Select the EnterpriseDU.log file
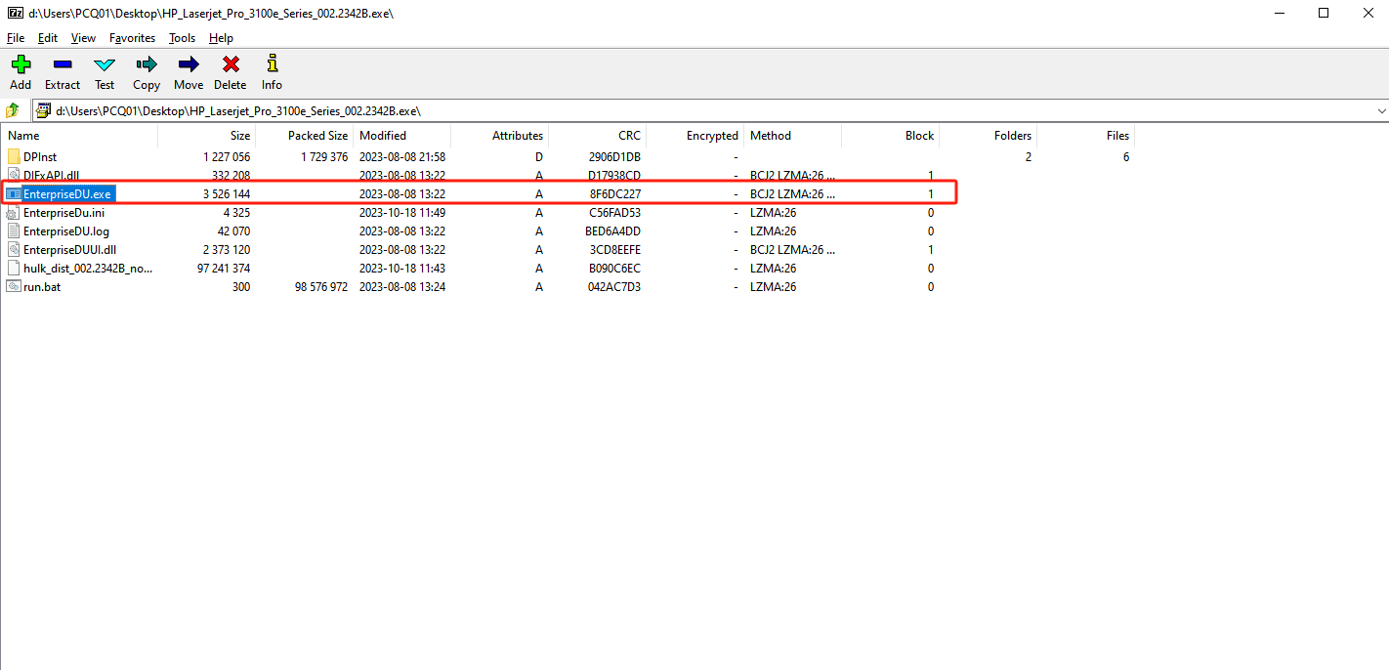 pos(65,231)
